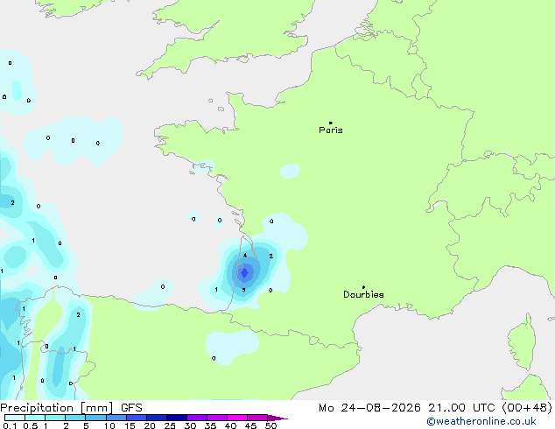Pick the legend swatch between 1 and 2
The width and height of the screenshot is (555, 429).
(x=55, y=418)
